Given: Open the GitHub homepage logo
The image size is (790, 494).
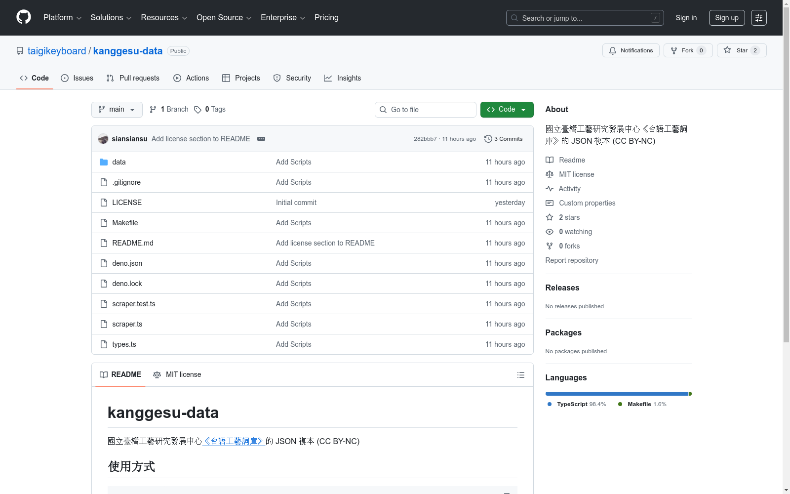Looking at the screenshot, I should (x=24, y=17).
